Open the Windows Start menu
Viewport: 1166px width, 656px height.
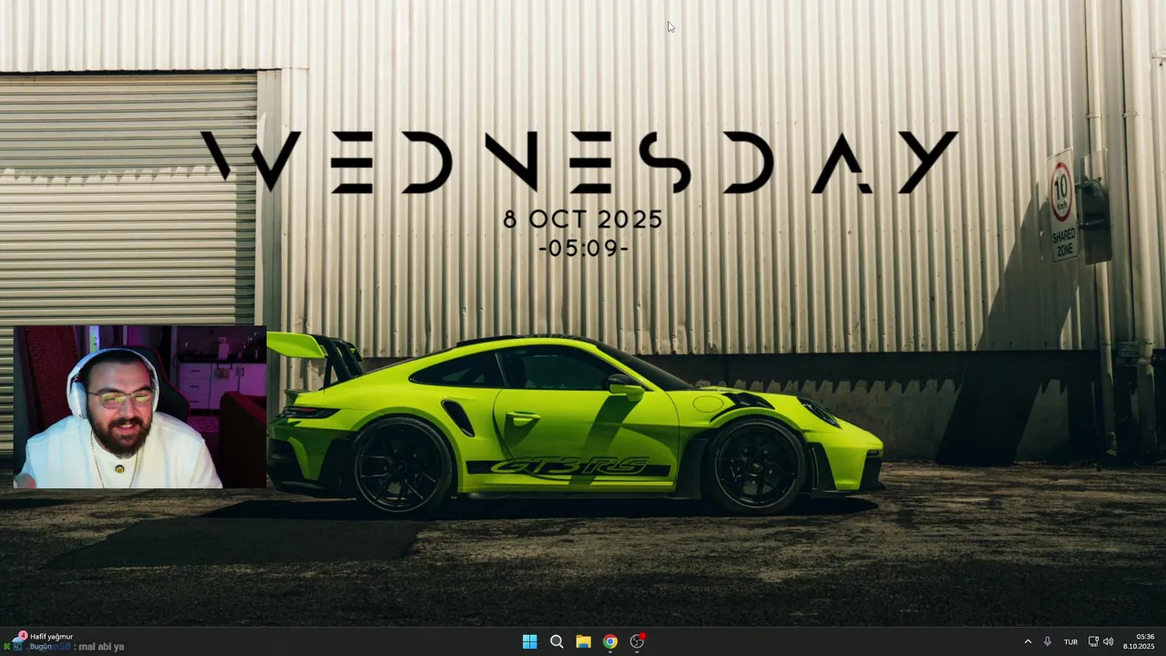click(x=529, y=641)
